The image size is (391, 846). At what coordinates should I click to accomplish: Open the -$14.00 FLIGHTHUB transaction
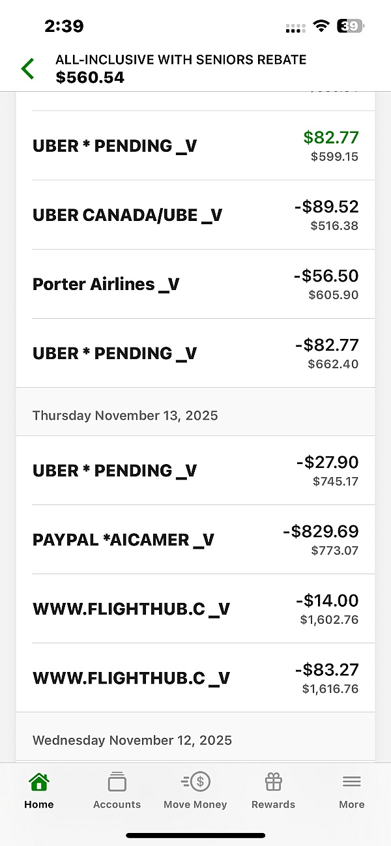tap(195, 609)
